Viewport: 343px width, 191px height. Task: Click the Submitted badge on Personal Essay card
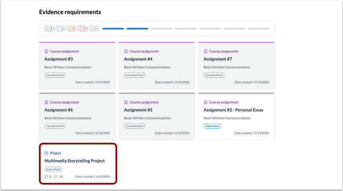(x=213, y=126)
